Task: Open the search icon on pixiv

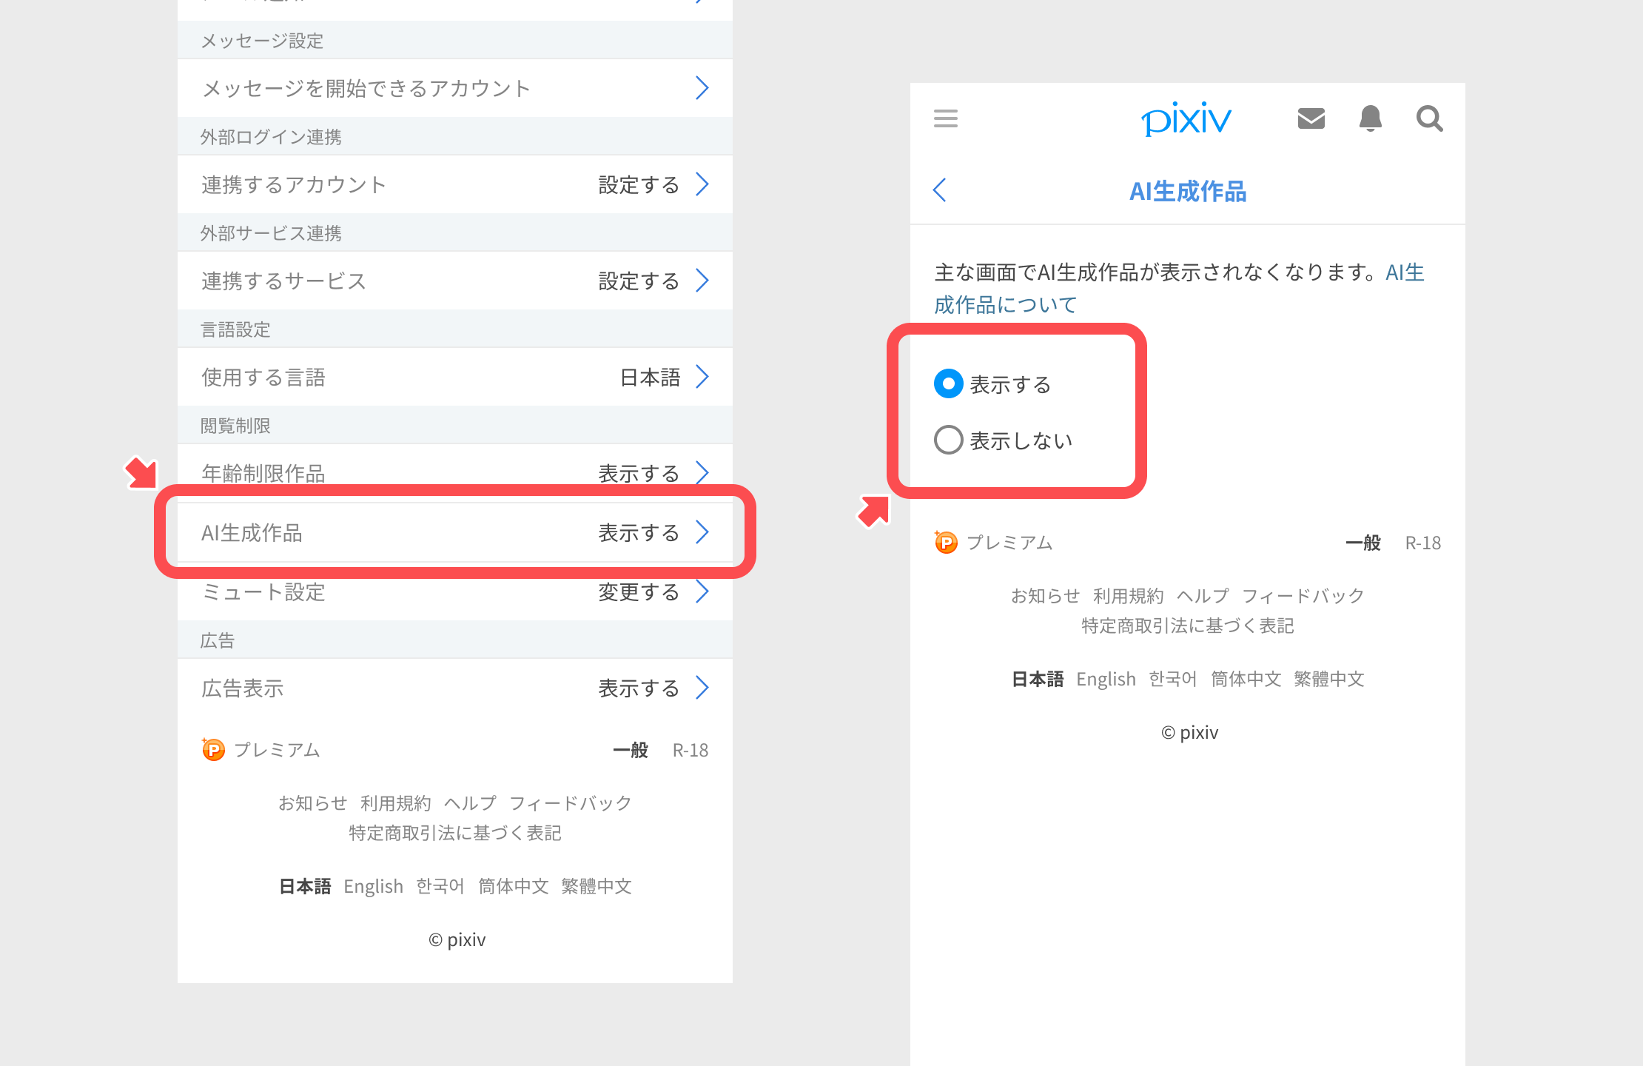Action: pyautogui.click(x=1429, y=118)
